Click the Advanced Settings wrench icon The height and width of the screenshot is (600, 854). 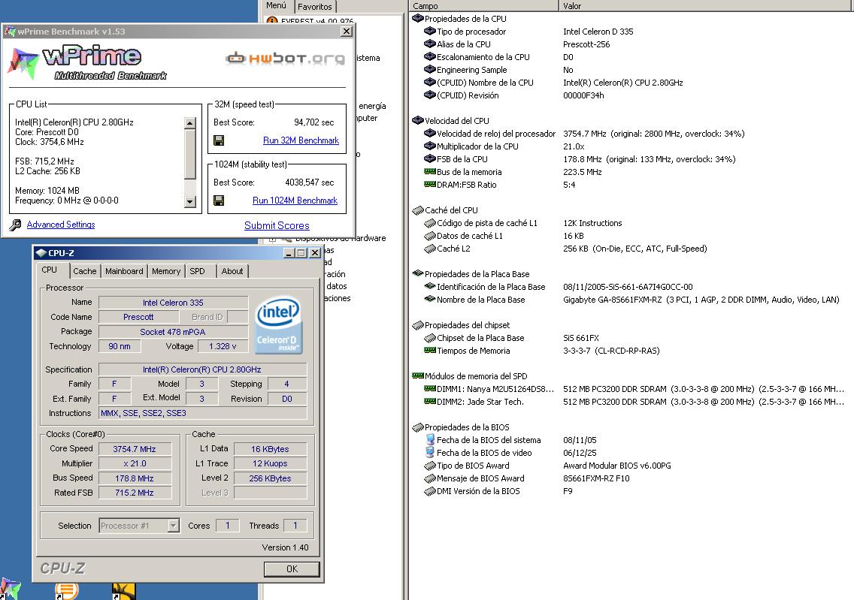tap(15, 225)
